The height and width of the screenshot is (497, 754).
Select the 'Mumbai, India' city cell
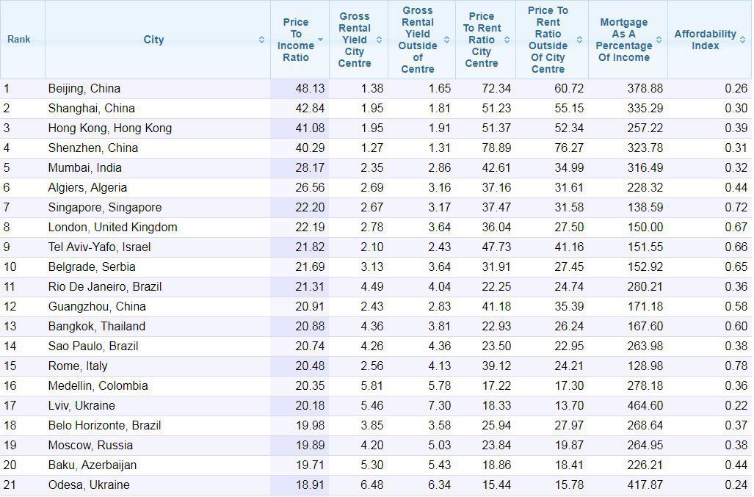click(158, 168)
